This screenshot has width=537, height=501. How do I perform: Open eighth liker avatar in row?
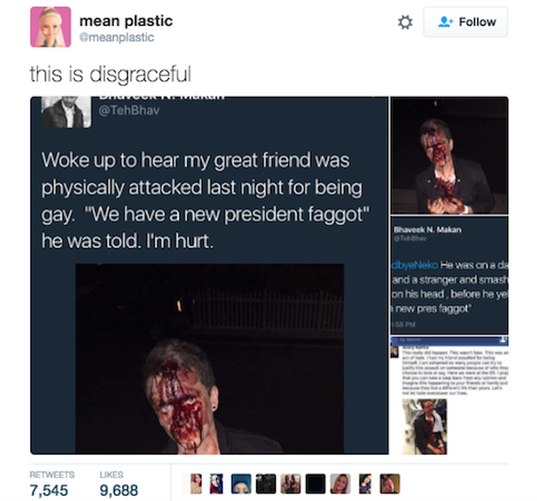[365, 483]
